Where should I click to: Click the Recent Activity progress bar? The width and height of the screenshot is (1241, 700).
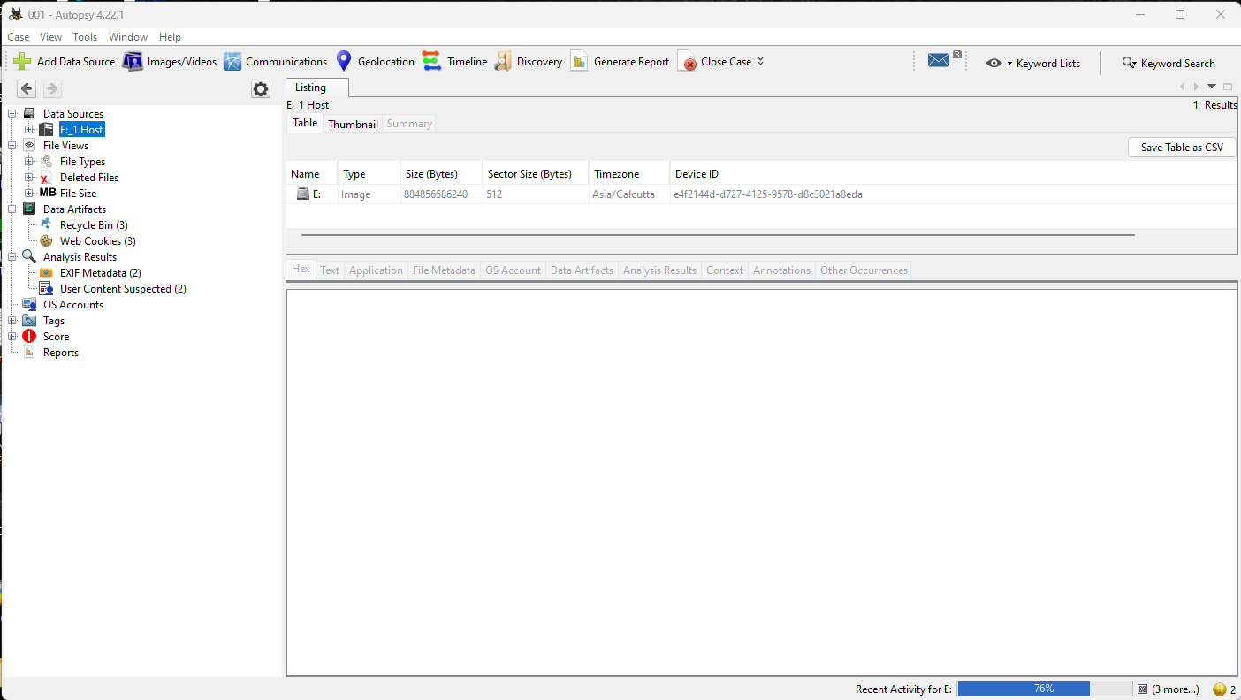(x=1044, y=688)
